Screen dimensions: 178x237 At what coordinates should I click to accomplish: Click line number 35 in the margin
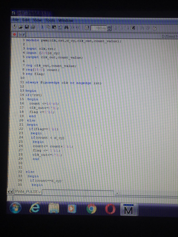(20, 185)
